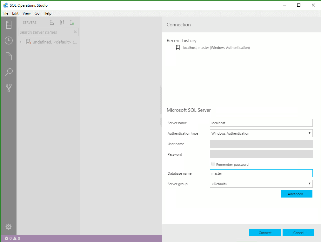
Task: Select recent connection localhost, master
Action: tap(216, 48)
